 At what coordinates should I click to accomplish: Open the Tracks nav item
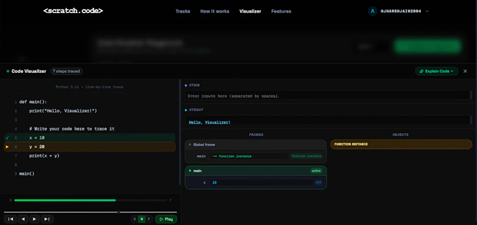click(x=183, y=11)
